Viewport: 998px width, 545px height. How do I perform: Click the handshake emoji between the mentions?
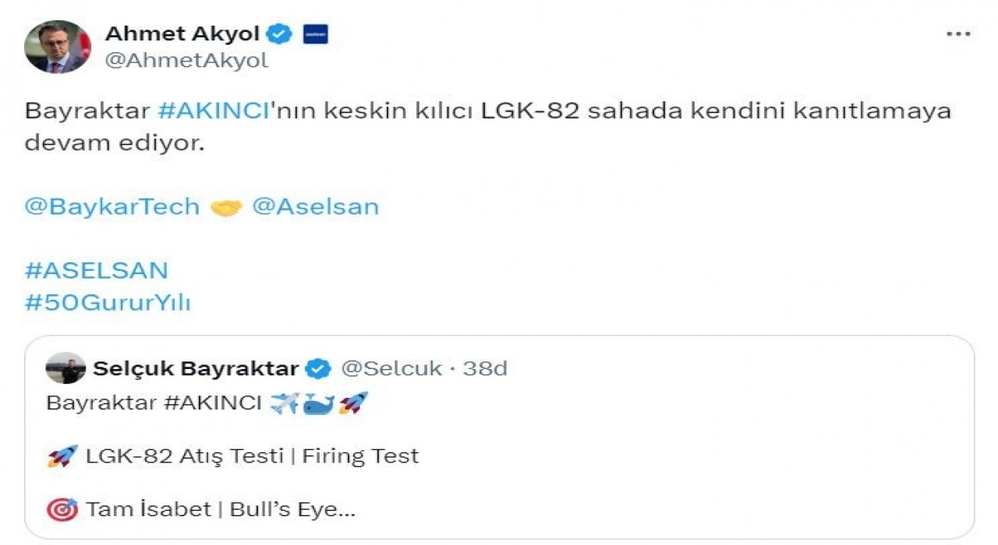[x=226, y=206]
